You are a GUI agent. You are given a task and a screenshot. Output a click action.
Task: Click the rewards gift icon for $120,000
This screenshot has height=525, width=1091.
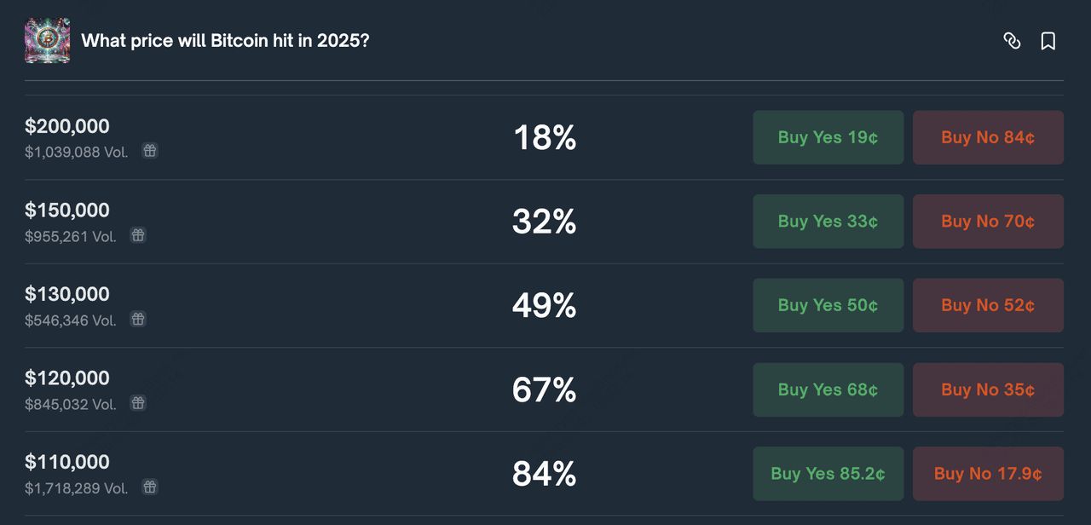click(x=138, y=402)
